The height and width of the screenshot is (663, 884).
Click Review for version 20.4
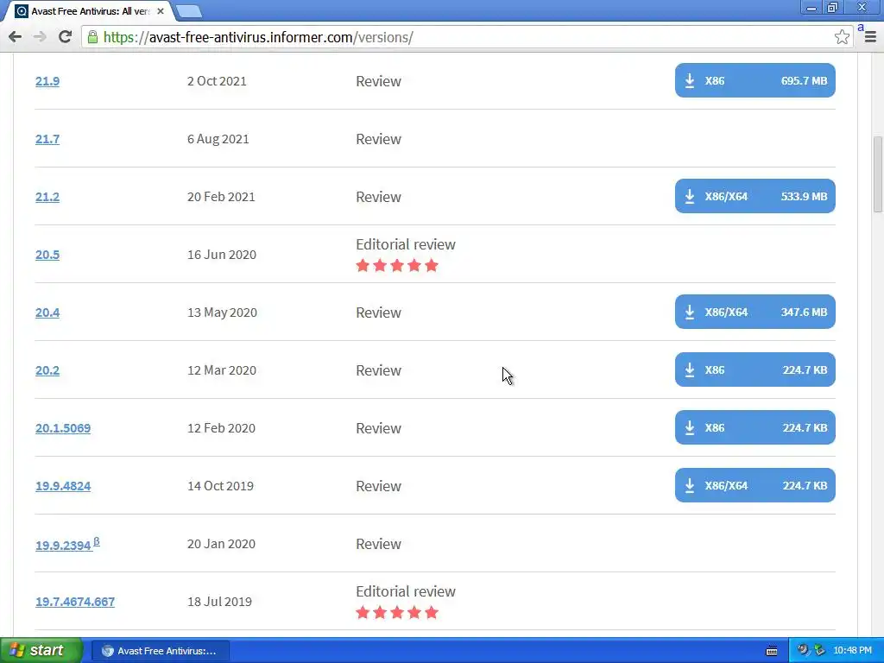[x=378, y=313]
